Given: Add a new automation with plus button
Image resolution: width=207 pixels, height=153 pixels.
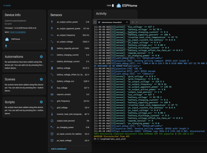Looking at the screenshot, I should (x=41, y=56).
